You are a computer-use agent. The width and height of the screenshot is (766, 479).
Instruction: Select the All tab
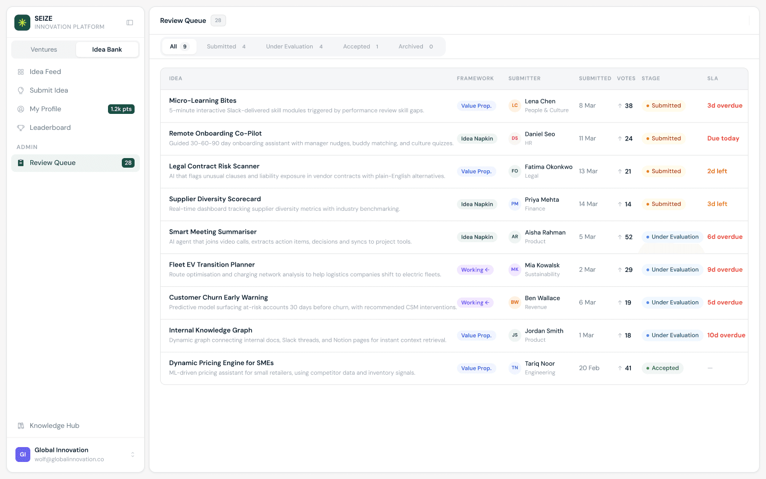tap(179, 47)
